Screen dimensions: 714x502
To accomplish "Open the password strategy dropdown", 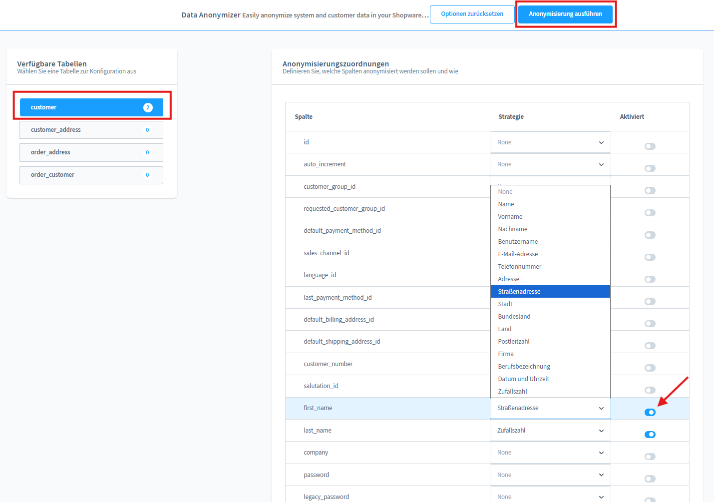I will [x=550, y=475].
